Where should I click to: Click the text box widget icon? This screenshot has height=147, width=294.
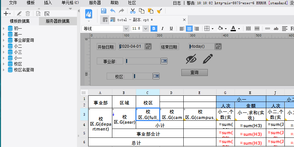(x=268, y=29)
